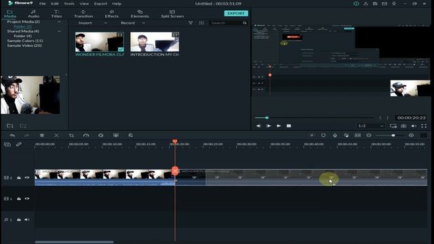The image size is (434, 244).
Task: Open the Audio tab
Action: [x=33, y=14]
